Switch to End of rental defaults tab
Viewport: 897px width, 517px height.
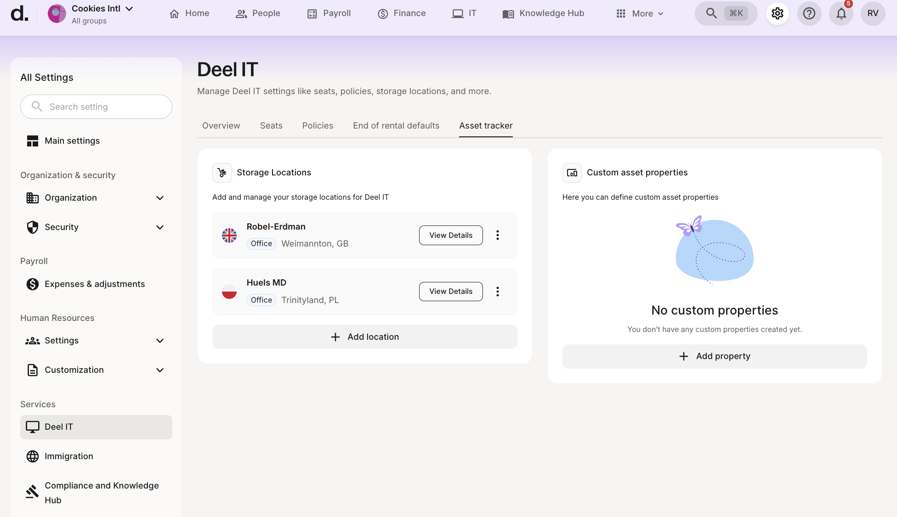click(x=396, y=126)
